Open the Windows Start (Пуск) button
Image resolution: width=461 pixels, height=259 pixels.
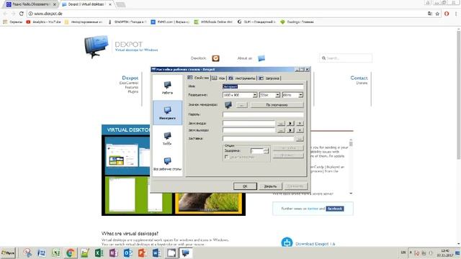[8, 253]
